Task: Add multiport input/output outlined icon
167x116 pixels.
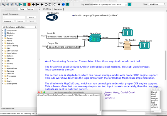Action: point(55,4)
